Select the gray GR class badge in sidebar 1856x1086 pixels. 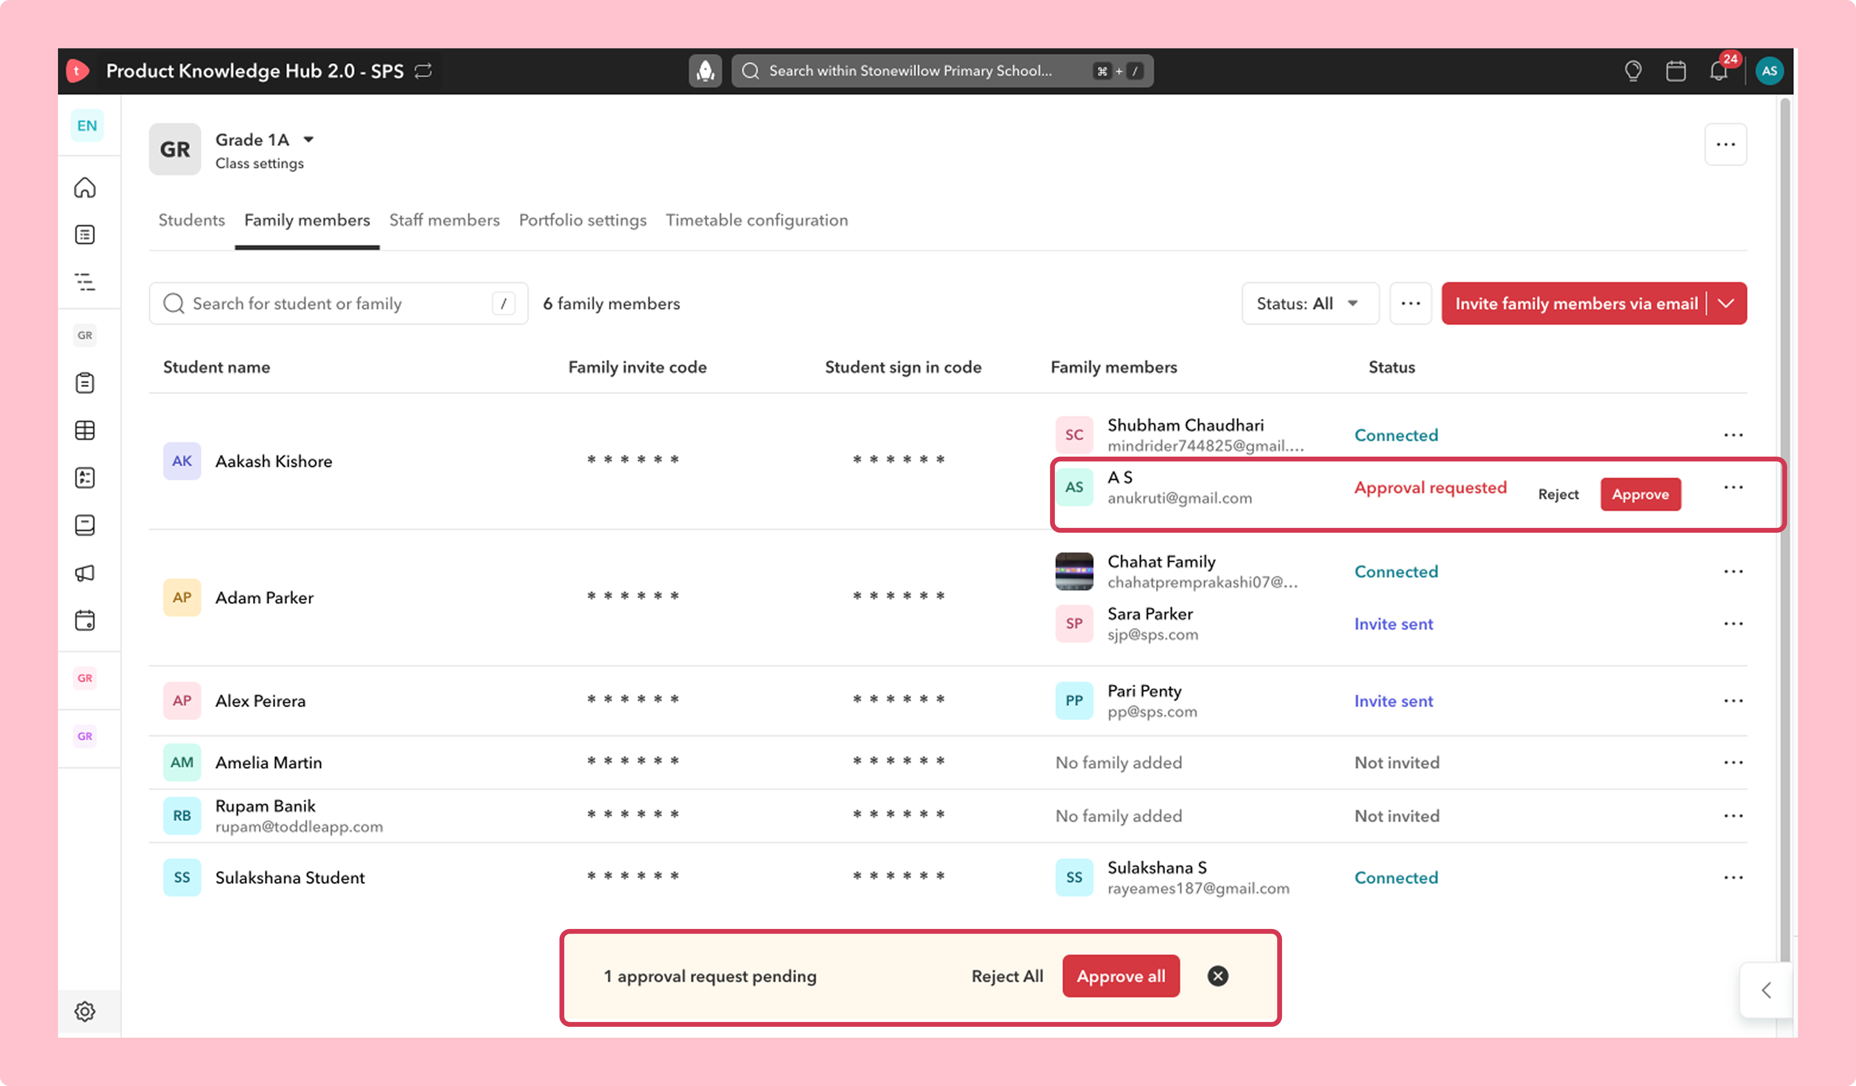point(85,336)
